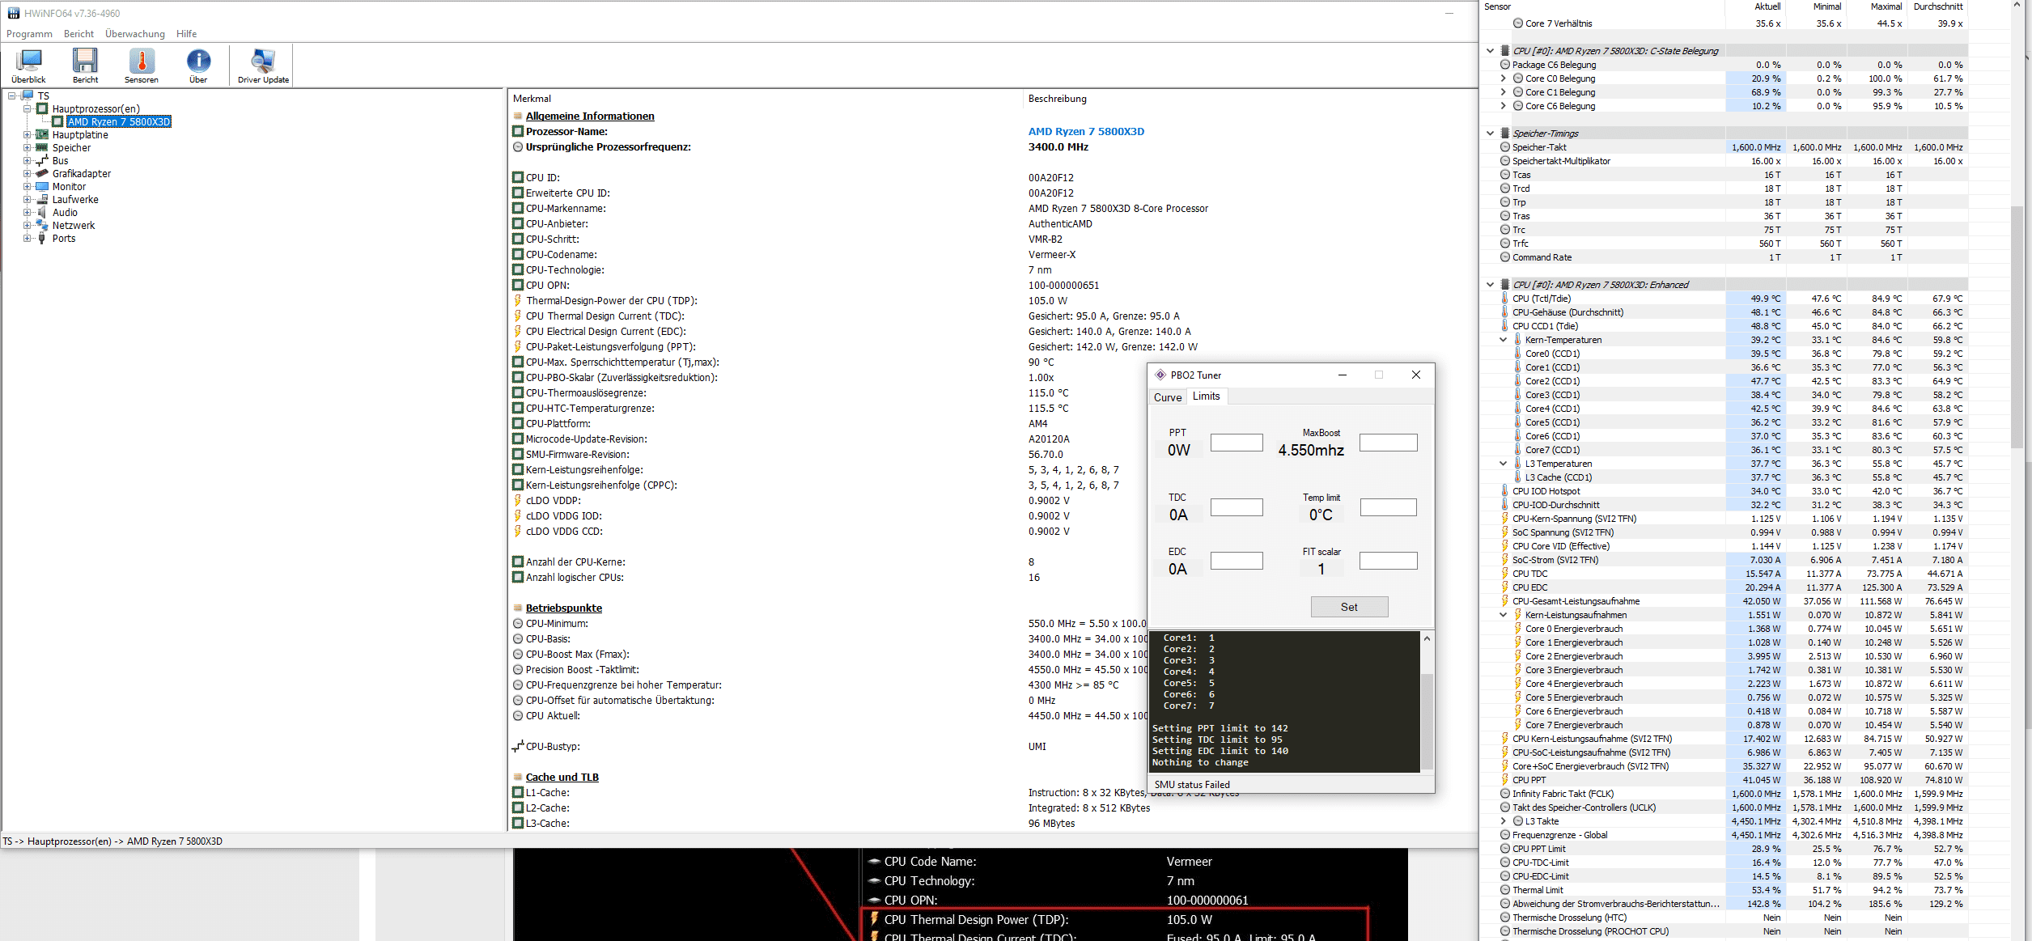Click the HWiNFO64 title bar icon
Viewport: 2032px width, 941px height.
click(14, 13)
